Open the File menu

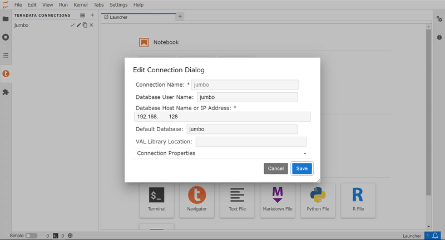point(18,5)
